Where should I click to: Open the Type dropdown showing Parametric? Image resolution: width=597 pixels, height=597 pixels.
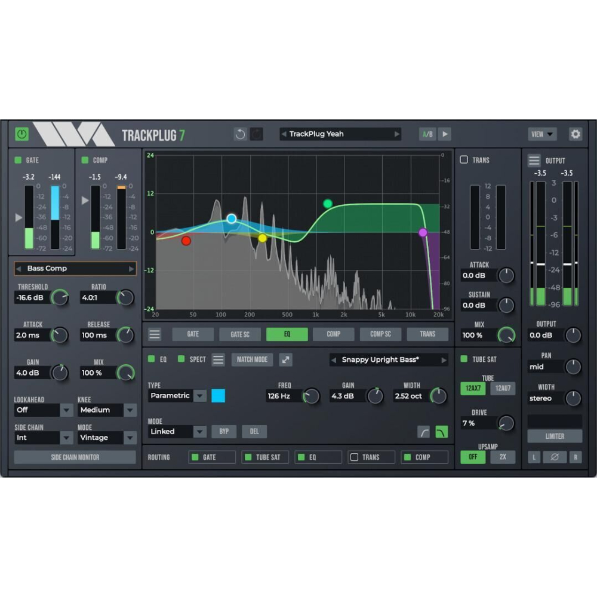[x=177, y=395]
